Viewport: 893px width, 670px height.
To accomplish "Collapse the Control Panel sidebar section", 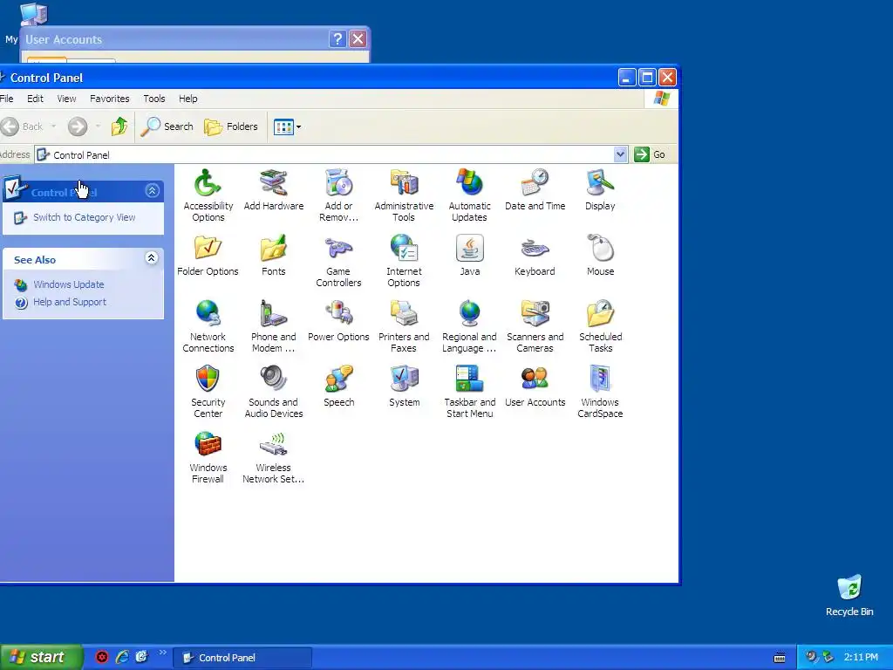I will coord(152,191).
